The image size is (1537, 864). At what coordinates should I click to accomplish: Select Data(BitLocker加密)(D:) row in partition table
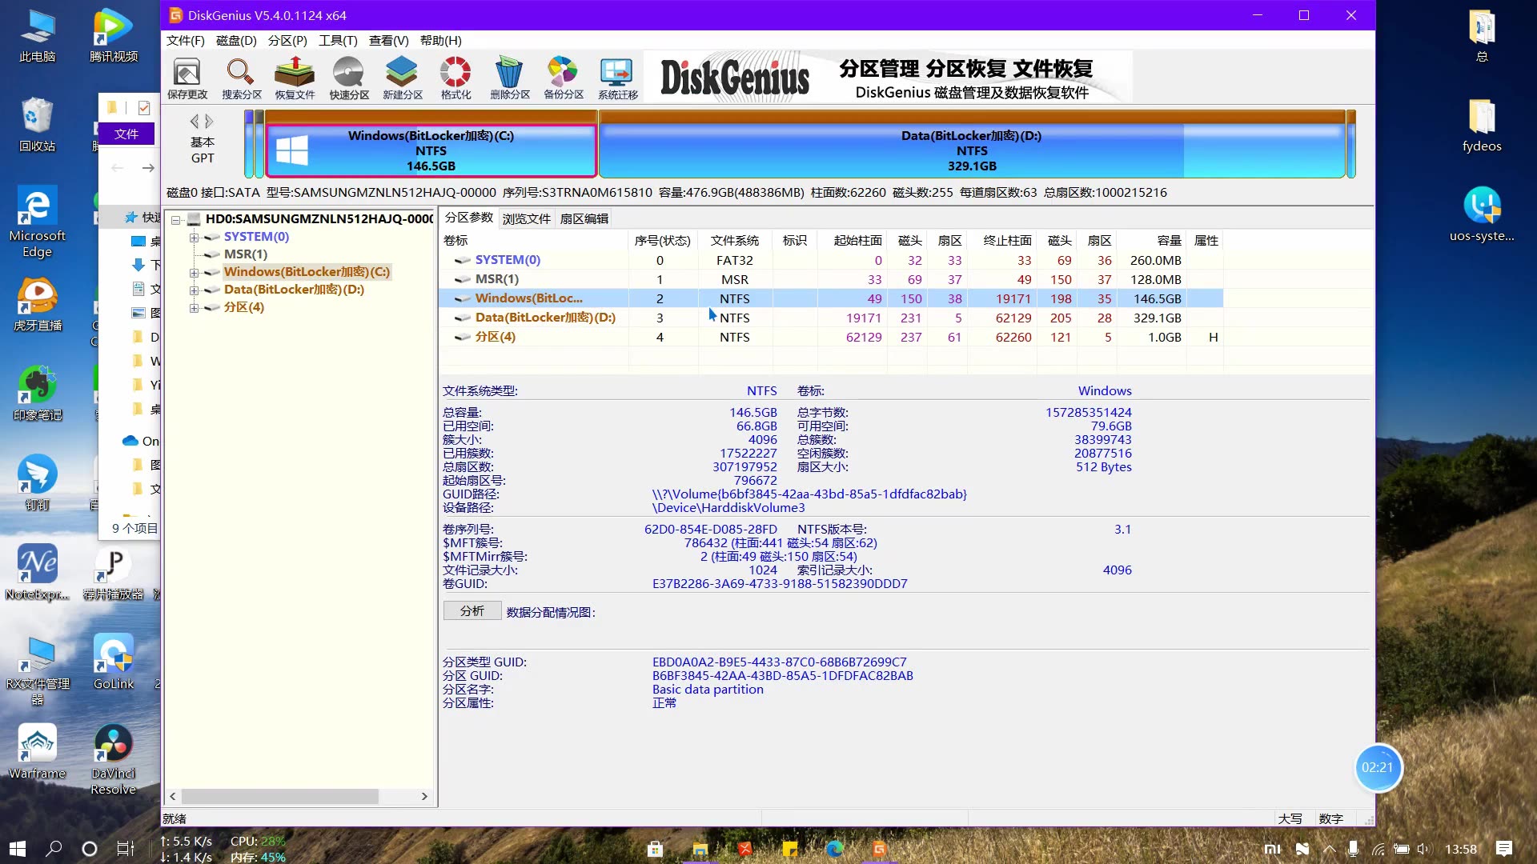click(x=830, y=318)
